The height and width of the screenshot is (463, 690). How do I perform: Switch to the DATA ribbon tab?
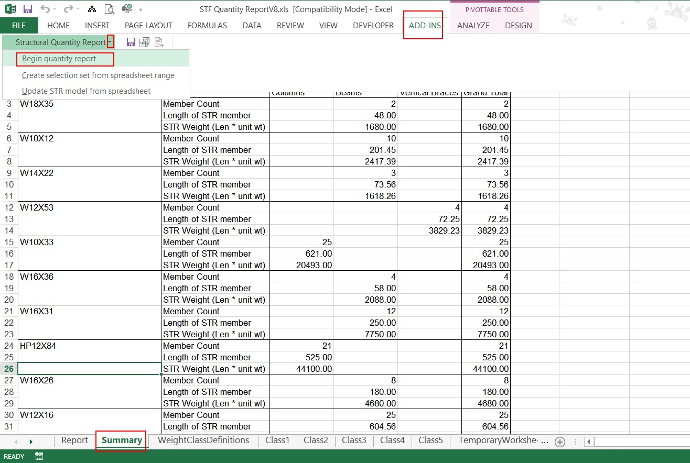(x=252, y=25)
